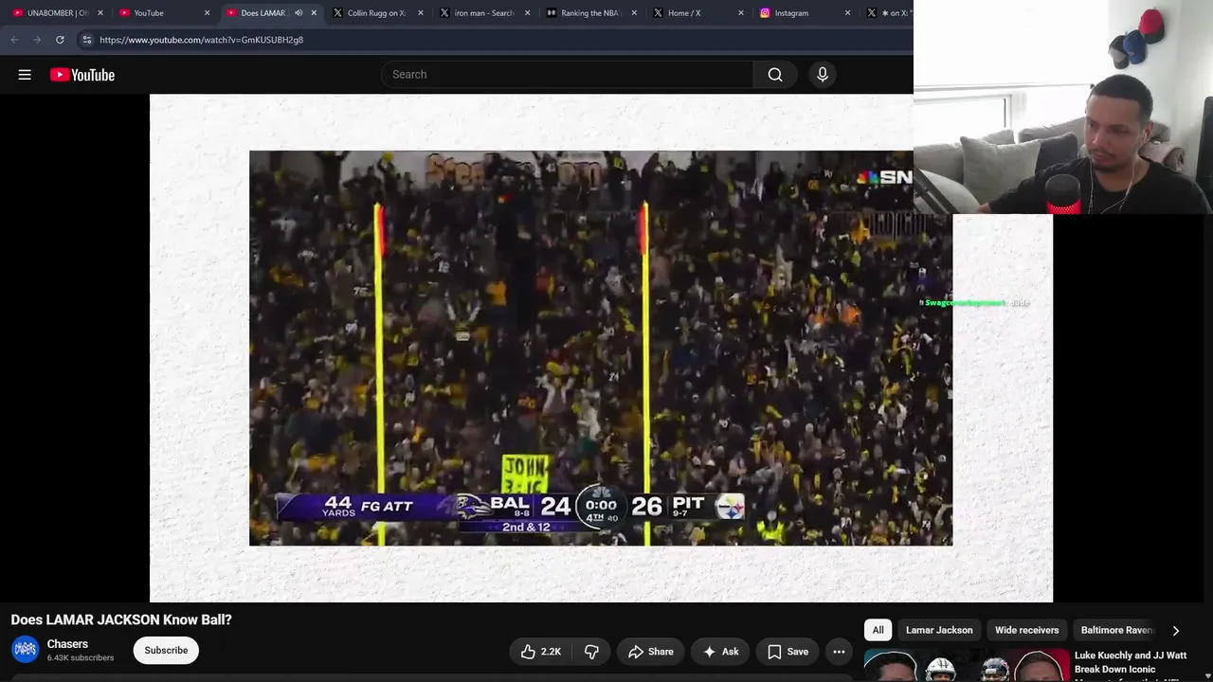Image resolution: width=1213 pixels, height=682 pixels.
Task: Share this video
Action: pyautogui.click(x=650, y=652)
